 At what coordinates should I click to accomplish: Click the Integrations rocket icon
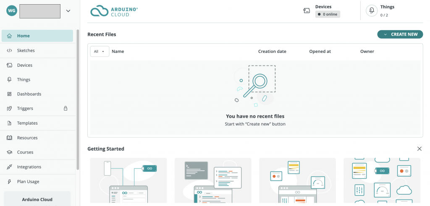click(9, 167)
